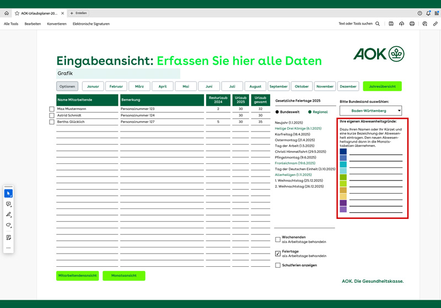Choose the fill and sign tool
This screenshot has height=308, width=441.
point(8,238)
